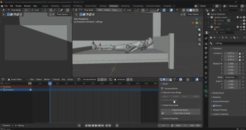Open the rotation Mode Quaternion dropdown
246x130 pixels.
coord(231,77)
